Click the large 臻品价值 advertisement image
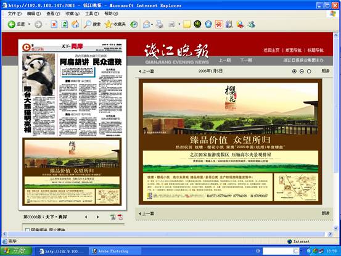The width and height of the screenshot is (341, 256). (x=230, y=142)
